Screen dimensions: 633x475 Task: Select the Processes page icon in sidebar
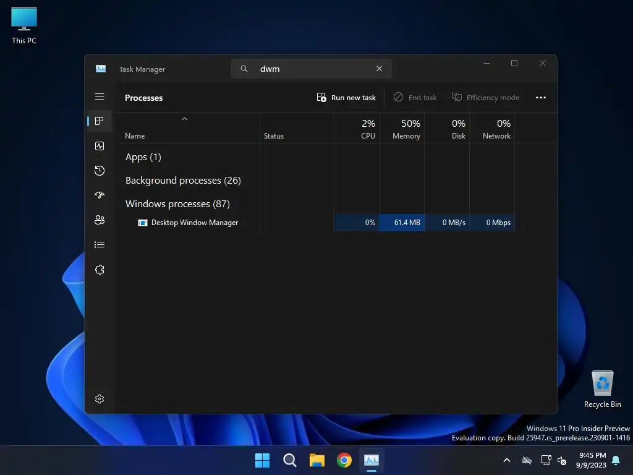coord(100,121)
